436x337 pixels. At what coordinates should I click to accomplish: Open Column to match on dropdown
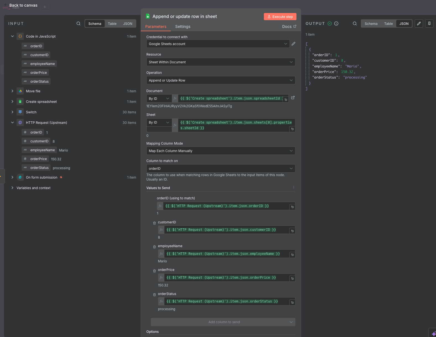pos(220,169)
